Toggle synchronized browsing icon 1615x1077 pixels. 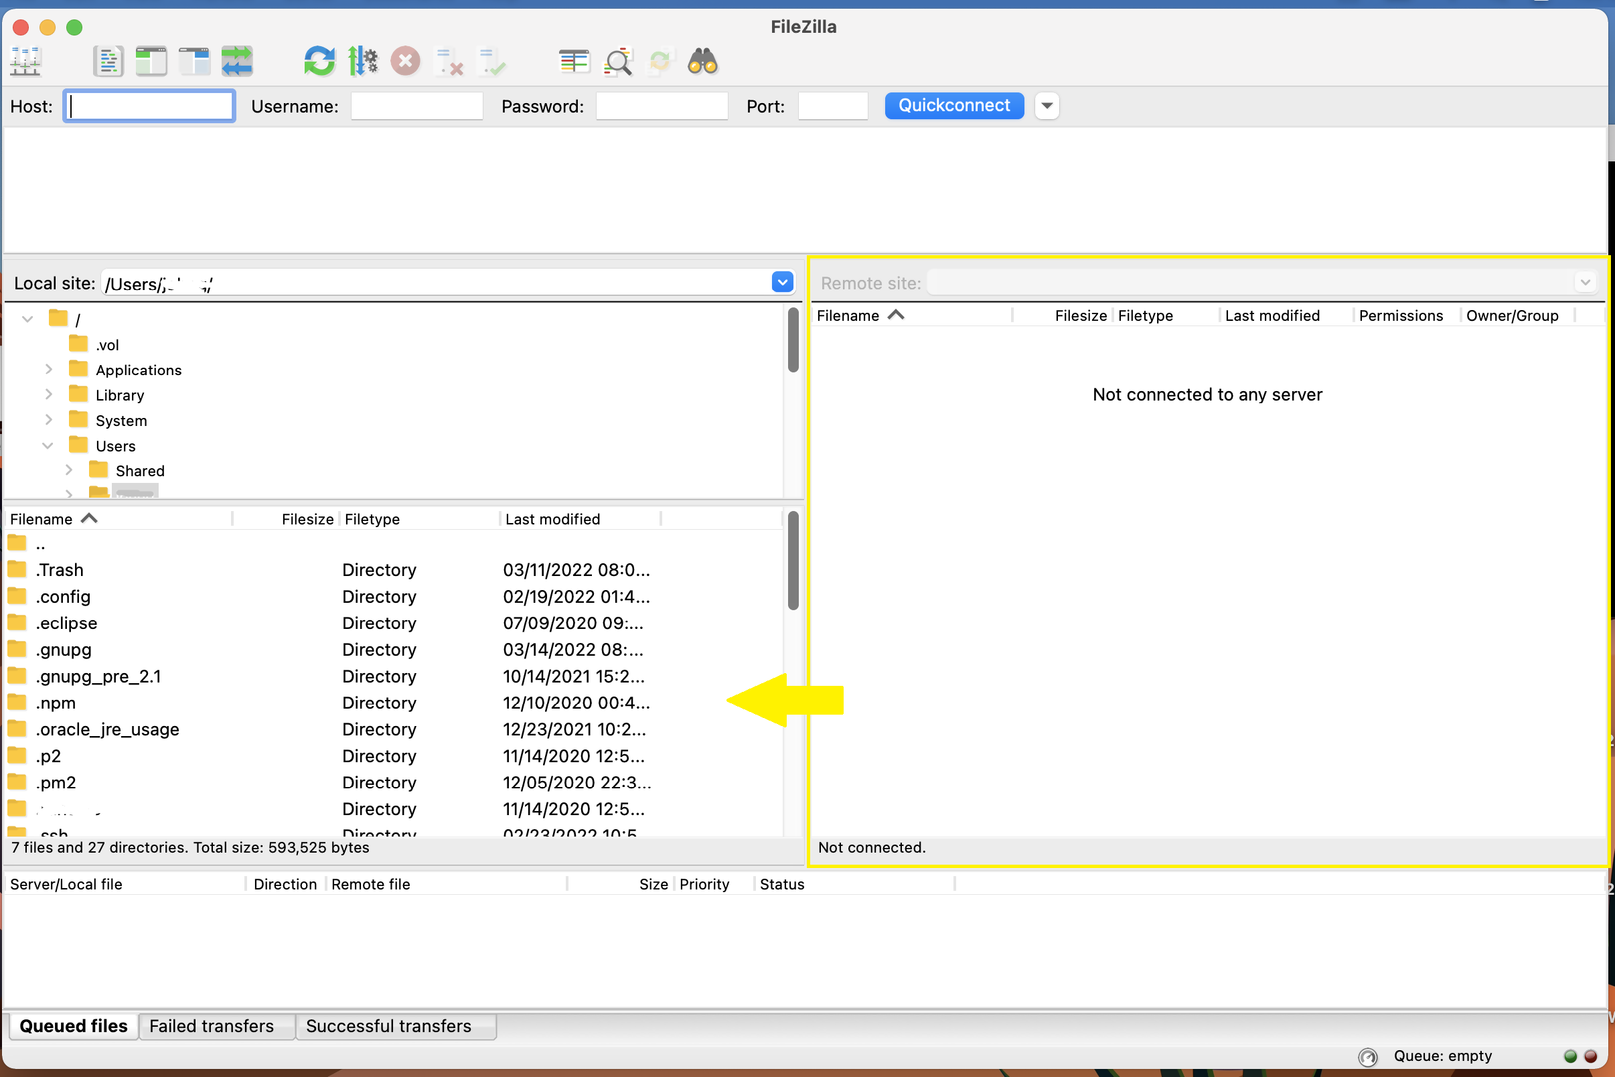[661, 62]
